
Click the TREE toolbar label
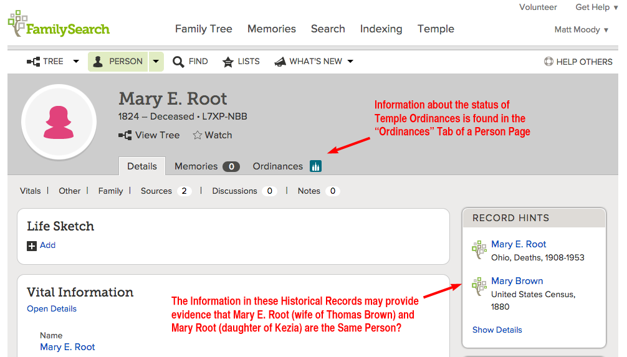(x=53, y=62)
